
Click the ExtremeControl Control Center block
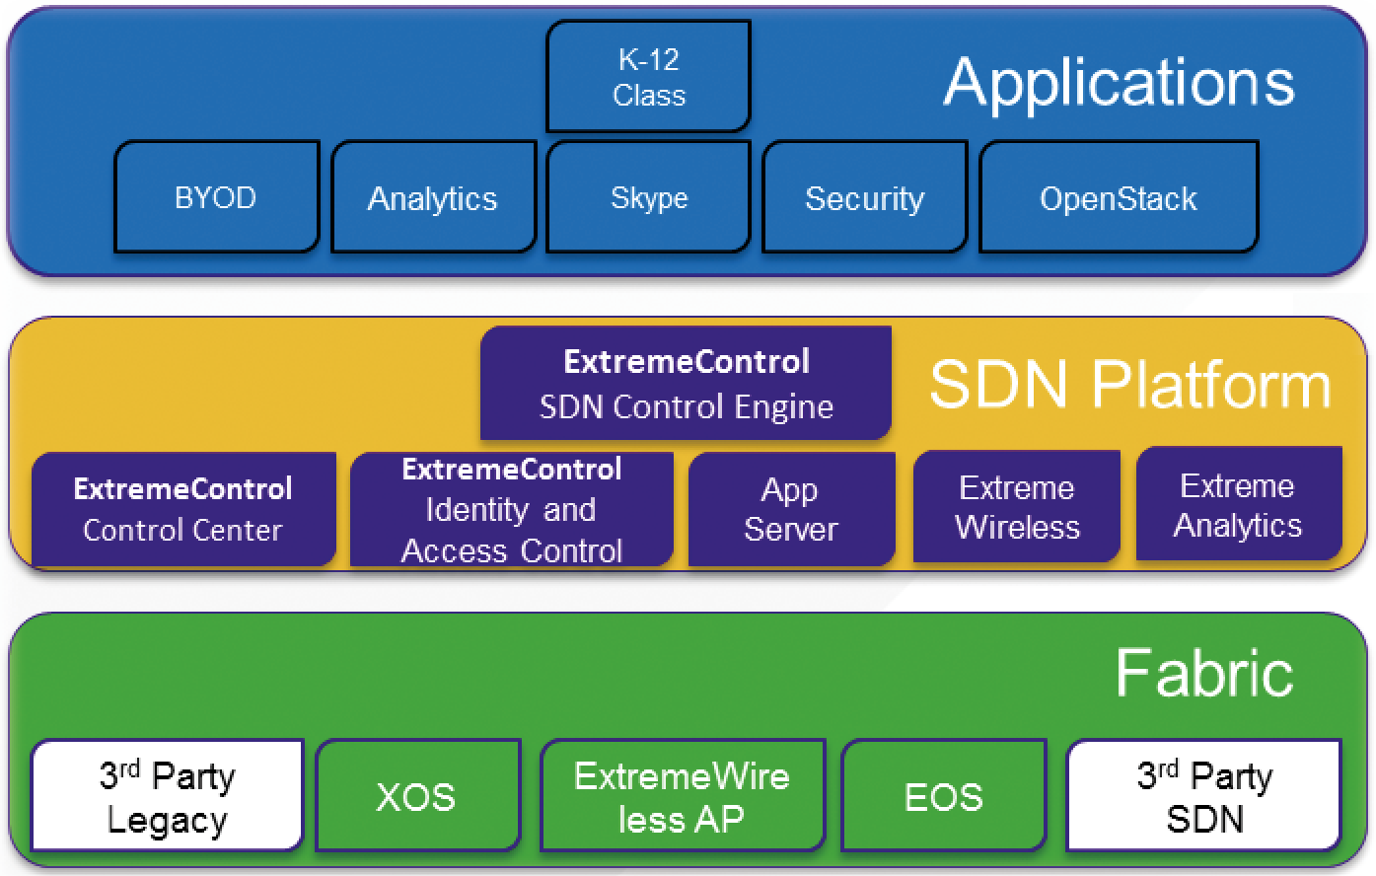pyautogui.click(x=183, y=509)
